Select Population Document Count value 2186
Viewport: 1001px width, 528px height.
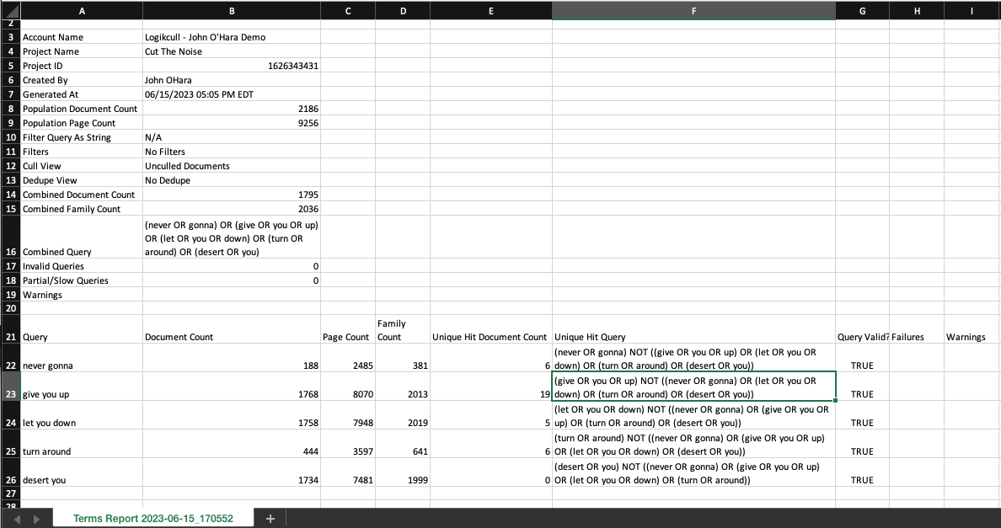232,109
